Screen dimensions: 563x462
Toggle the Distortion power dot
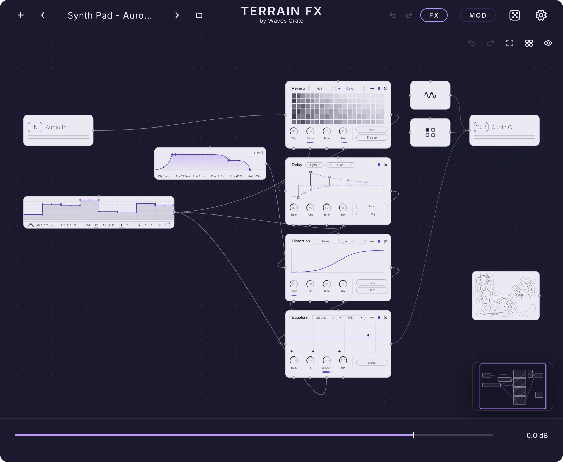(x=379, y=241)
